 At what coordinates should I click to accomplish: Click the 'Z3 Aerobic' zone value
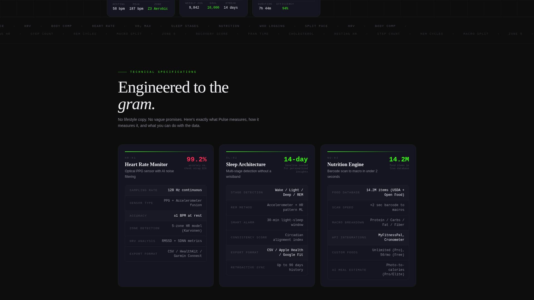tap(158, 9)
